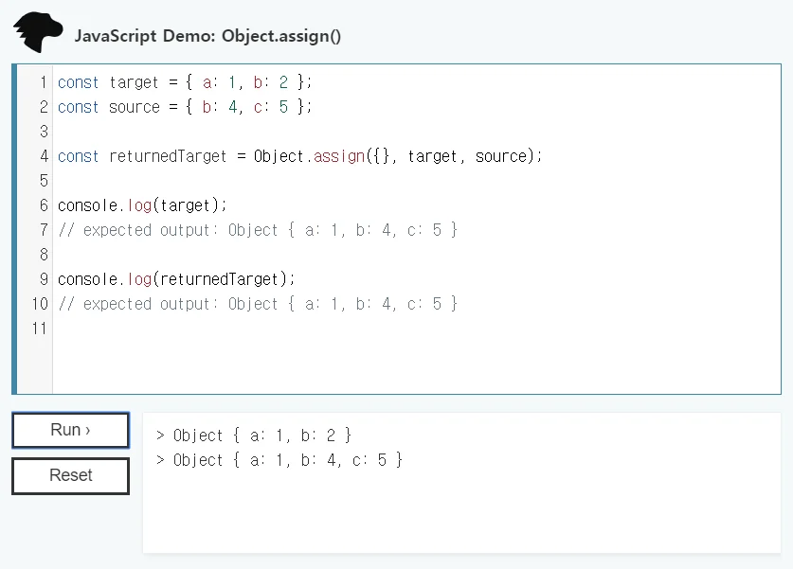Click the second output line with 'c: 5'

pyautogui.click(x=279, y=460)
